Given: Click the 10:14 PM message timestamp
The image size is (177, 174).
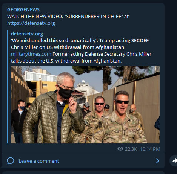Looking at the screenshot, I should (150, 149).
